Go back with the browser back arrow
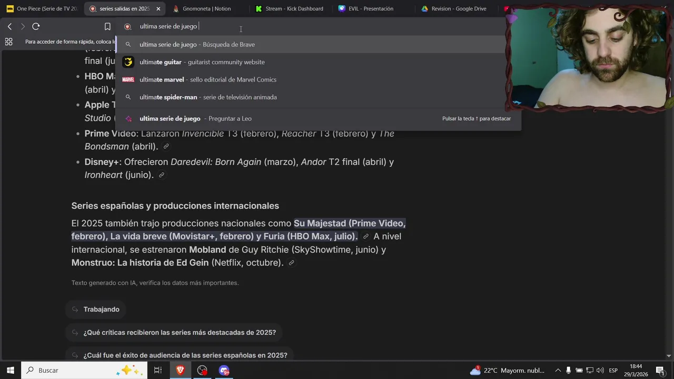 coord(9,26)
